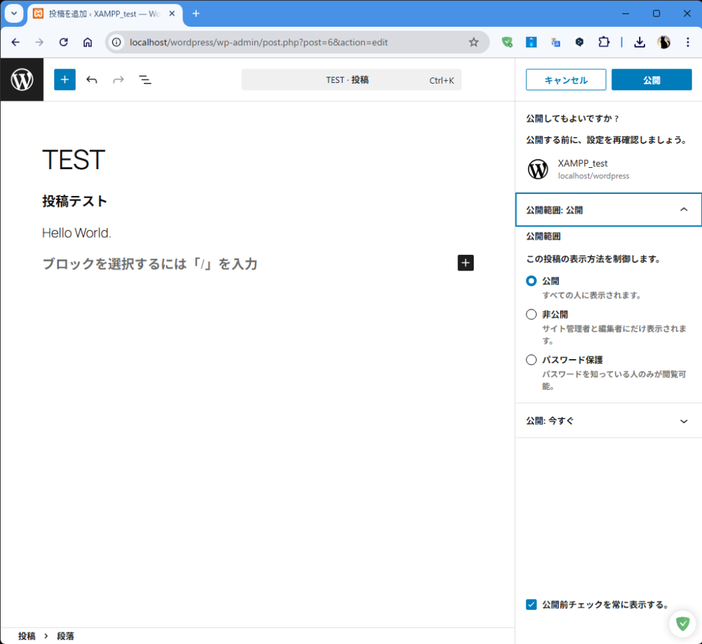Expand the 公開: 今すぐ schedule panel
The width and height of the screenshot is (702, 644).
pyautogui.click(x=683, y=421)
